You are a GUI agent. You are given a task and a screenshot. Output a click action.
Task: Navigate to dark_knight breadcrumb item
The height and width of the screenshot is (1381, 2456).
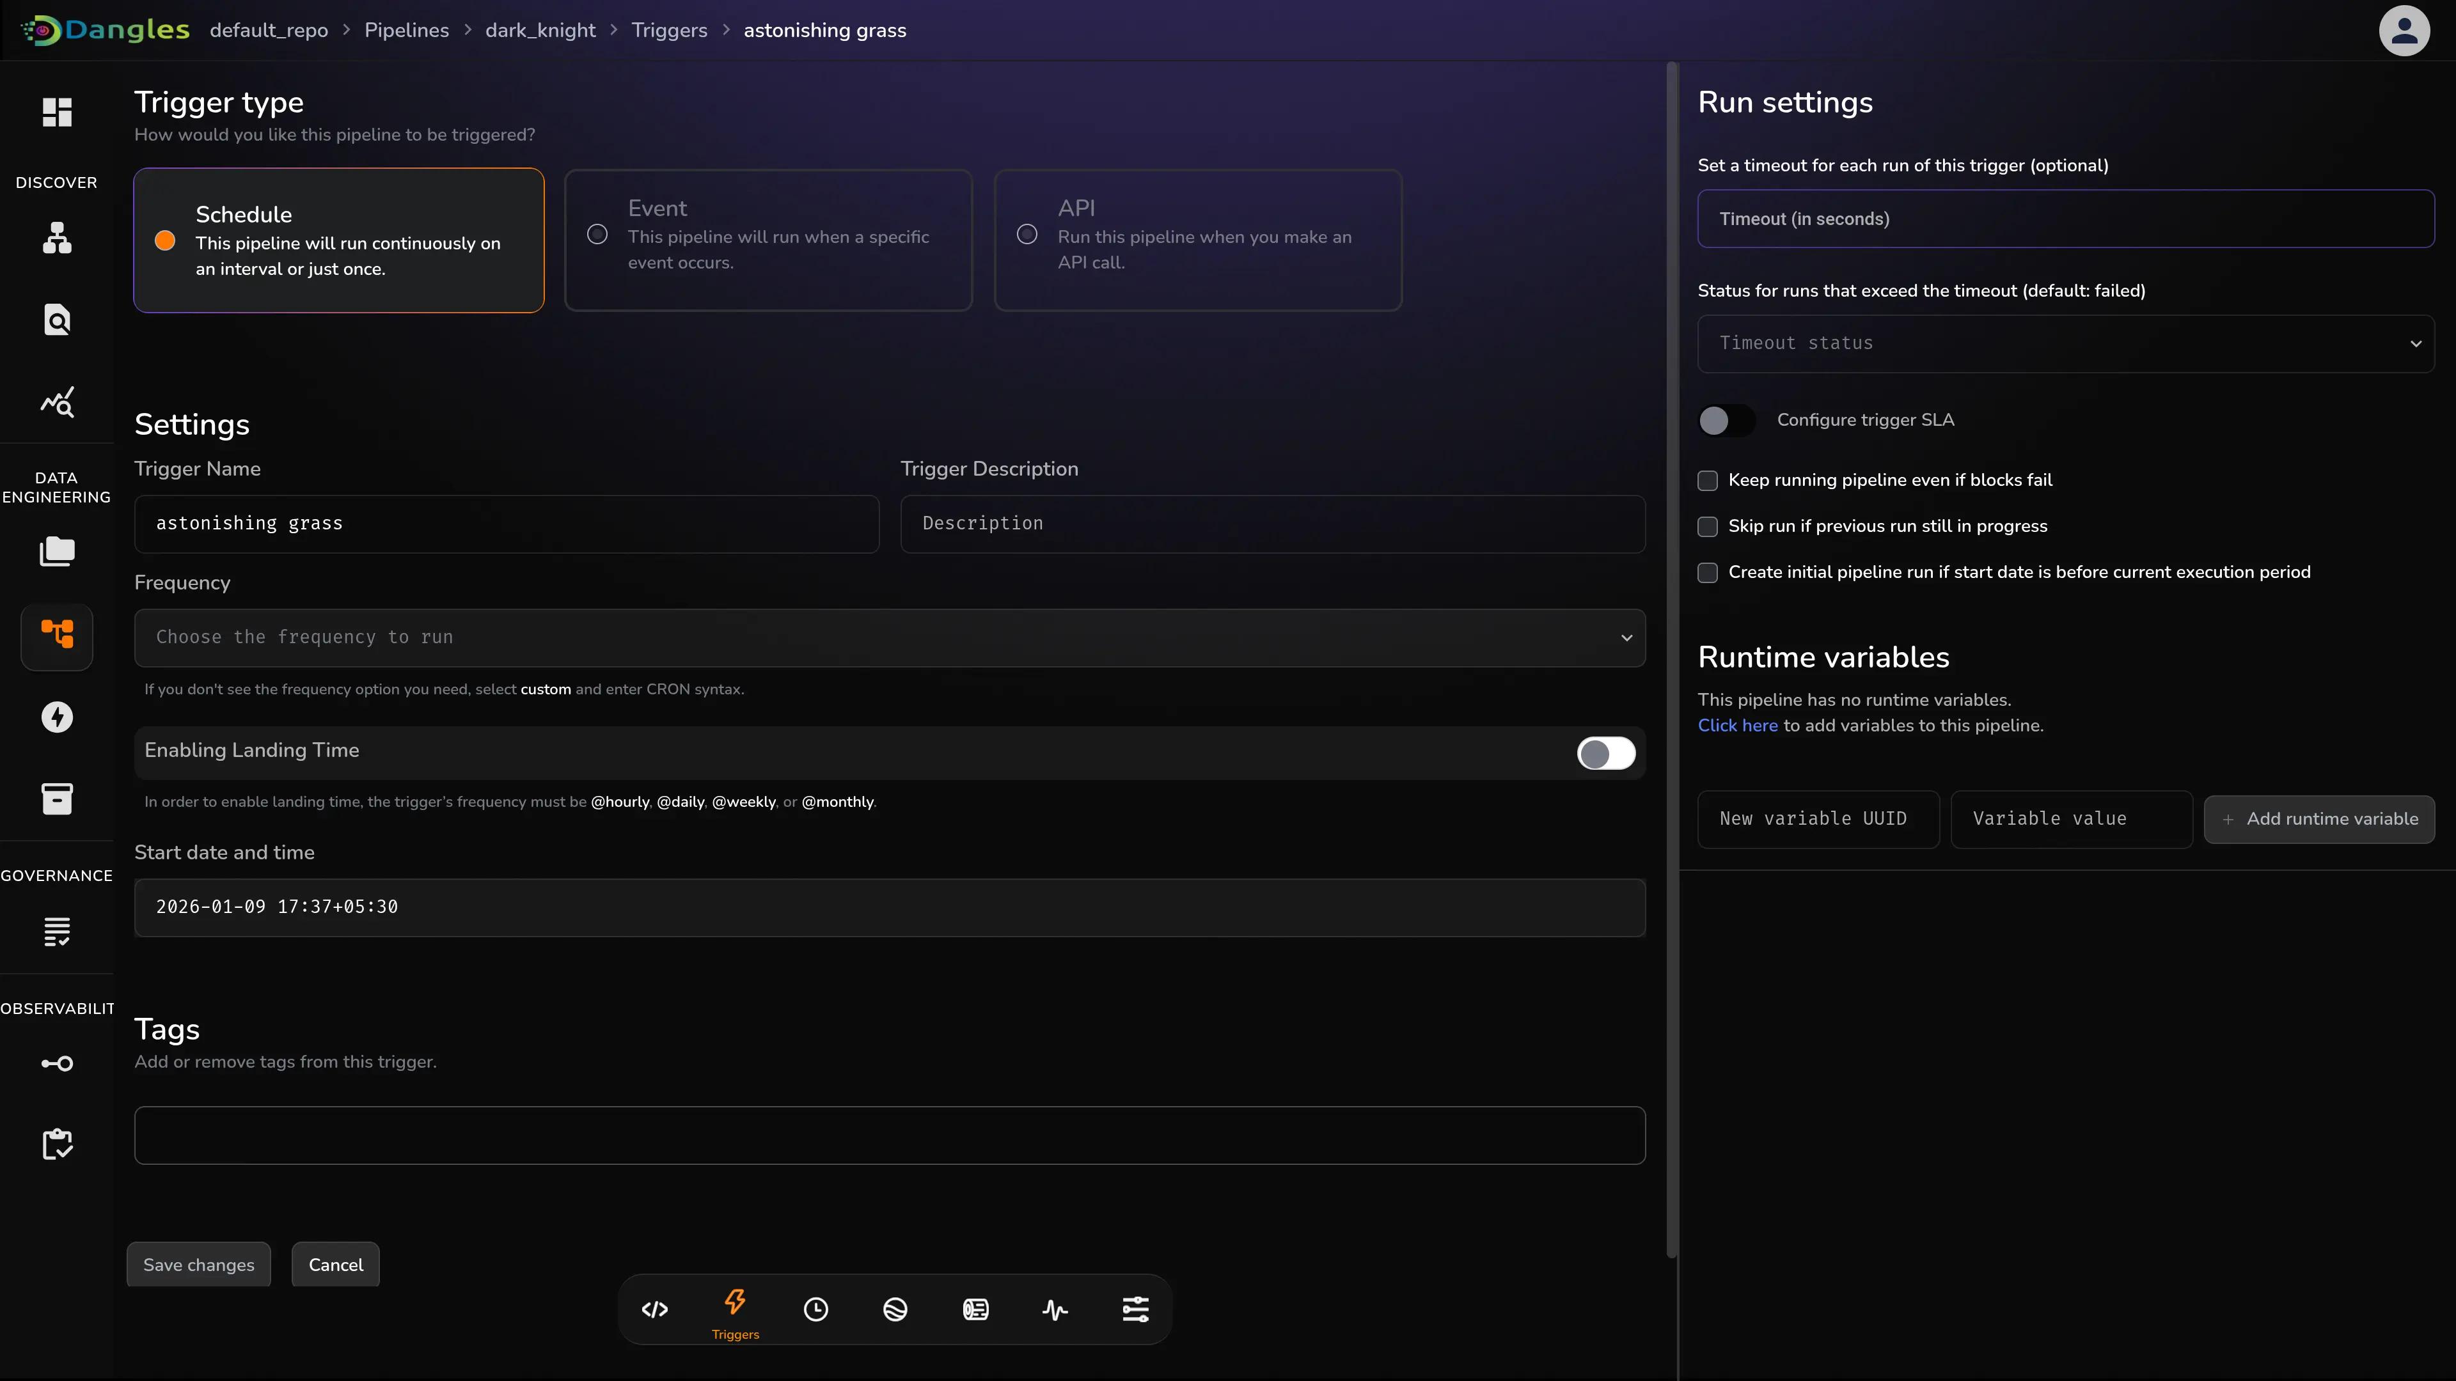point(540,31)
